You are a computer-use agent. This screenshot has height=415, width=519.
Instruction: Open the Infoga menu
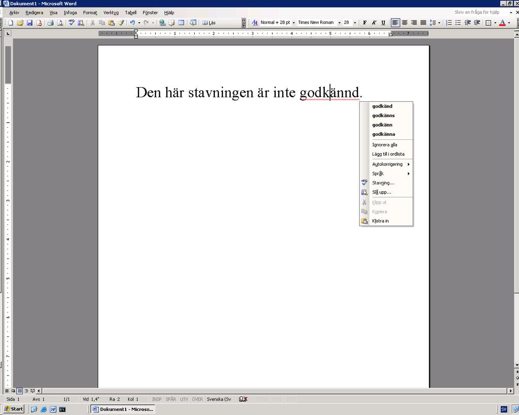pyautogui.click(x=70, y=13)
